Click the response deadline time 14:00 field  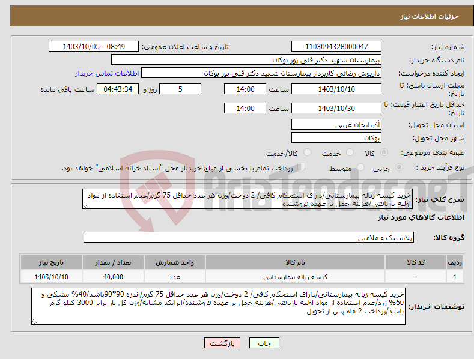coord(245,89)
